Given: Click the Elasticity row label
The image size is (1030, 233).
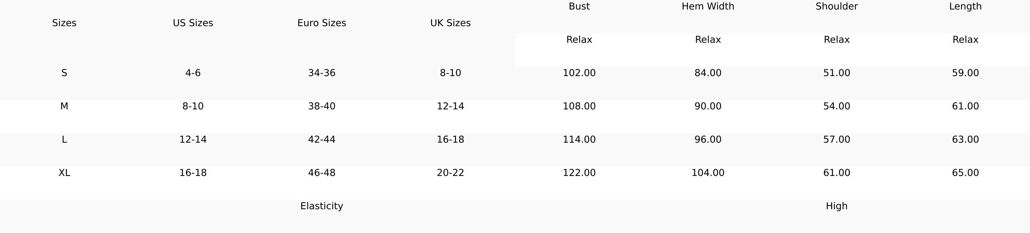Looking at the screenshot, I should tap(321, 206).
